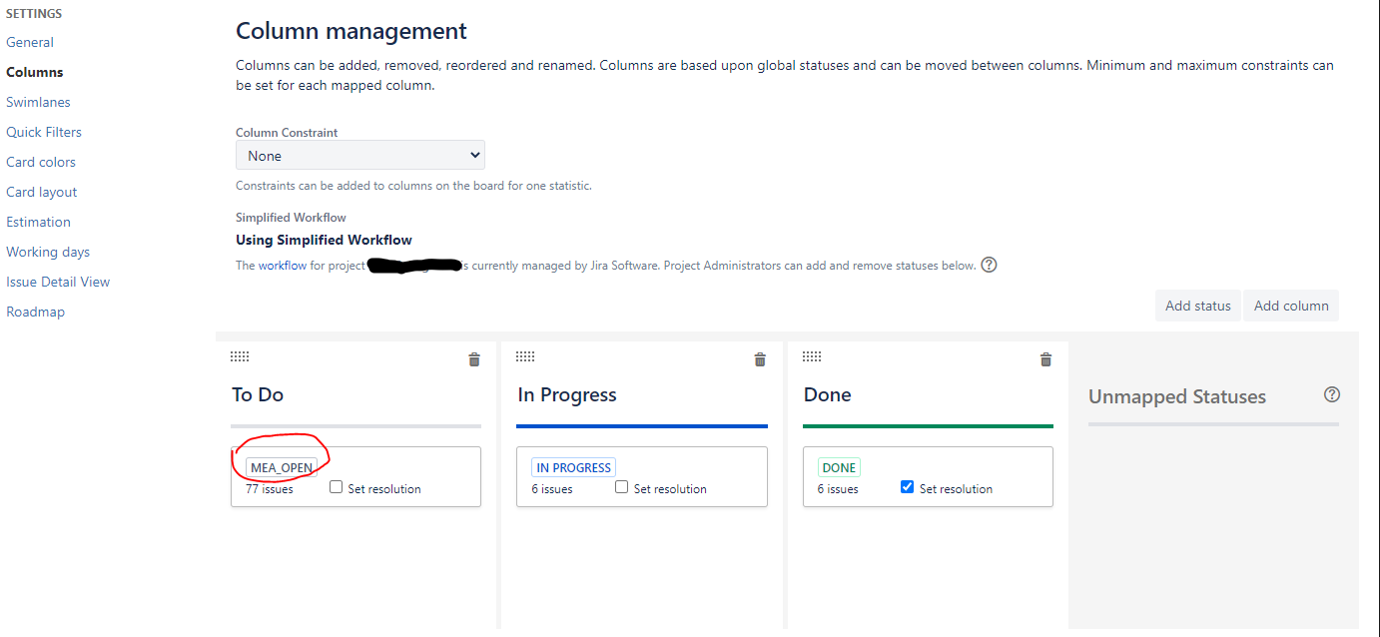Image resolution: width=1380 pixels, height=637 pixels.
Task: Select Columns in settings sidebar
Action: tap(35, 72)
